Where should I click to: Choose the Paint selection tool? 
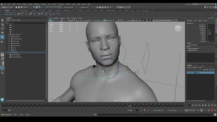pyautogui.click(x=2, y=29)
